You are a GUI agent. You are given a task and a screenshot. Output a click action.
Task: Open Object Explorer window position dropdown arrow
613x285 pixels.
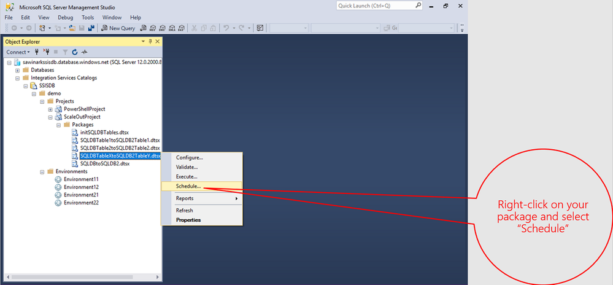(x=143, y=41)
